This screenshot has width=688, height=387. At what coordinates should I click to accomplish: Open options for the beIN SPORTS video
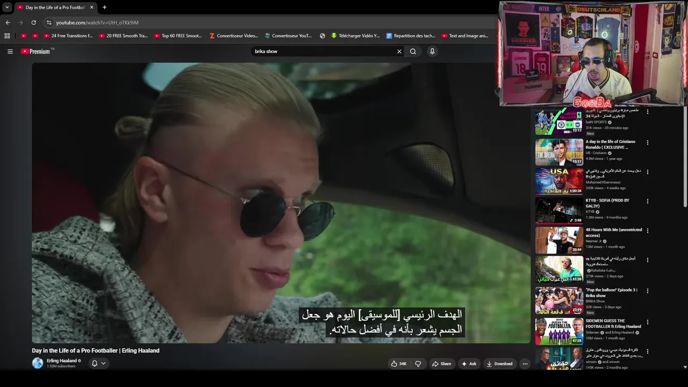(647, 112)
